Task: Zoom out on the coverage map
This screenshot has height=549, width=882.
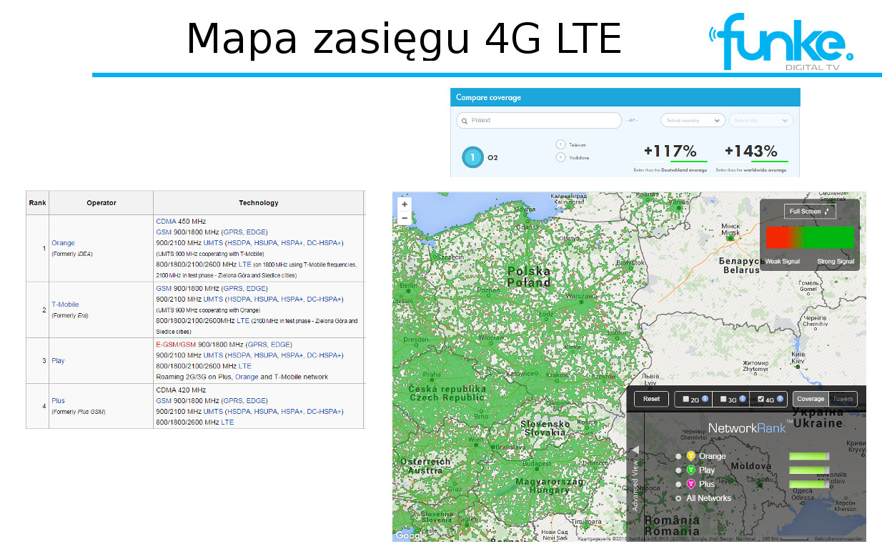Action: coord(405,218)
